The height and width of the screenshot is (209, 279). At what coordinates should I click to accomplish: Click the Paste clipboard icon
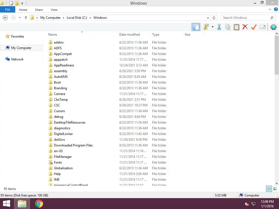(236, 27)
